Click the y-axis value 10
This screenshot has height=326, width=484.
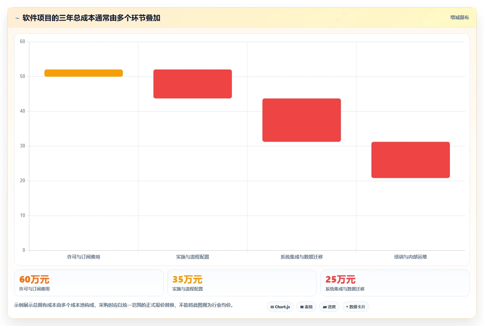click(22, 216)
